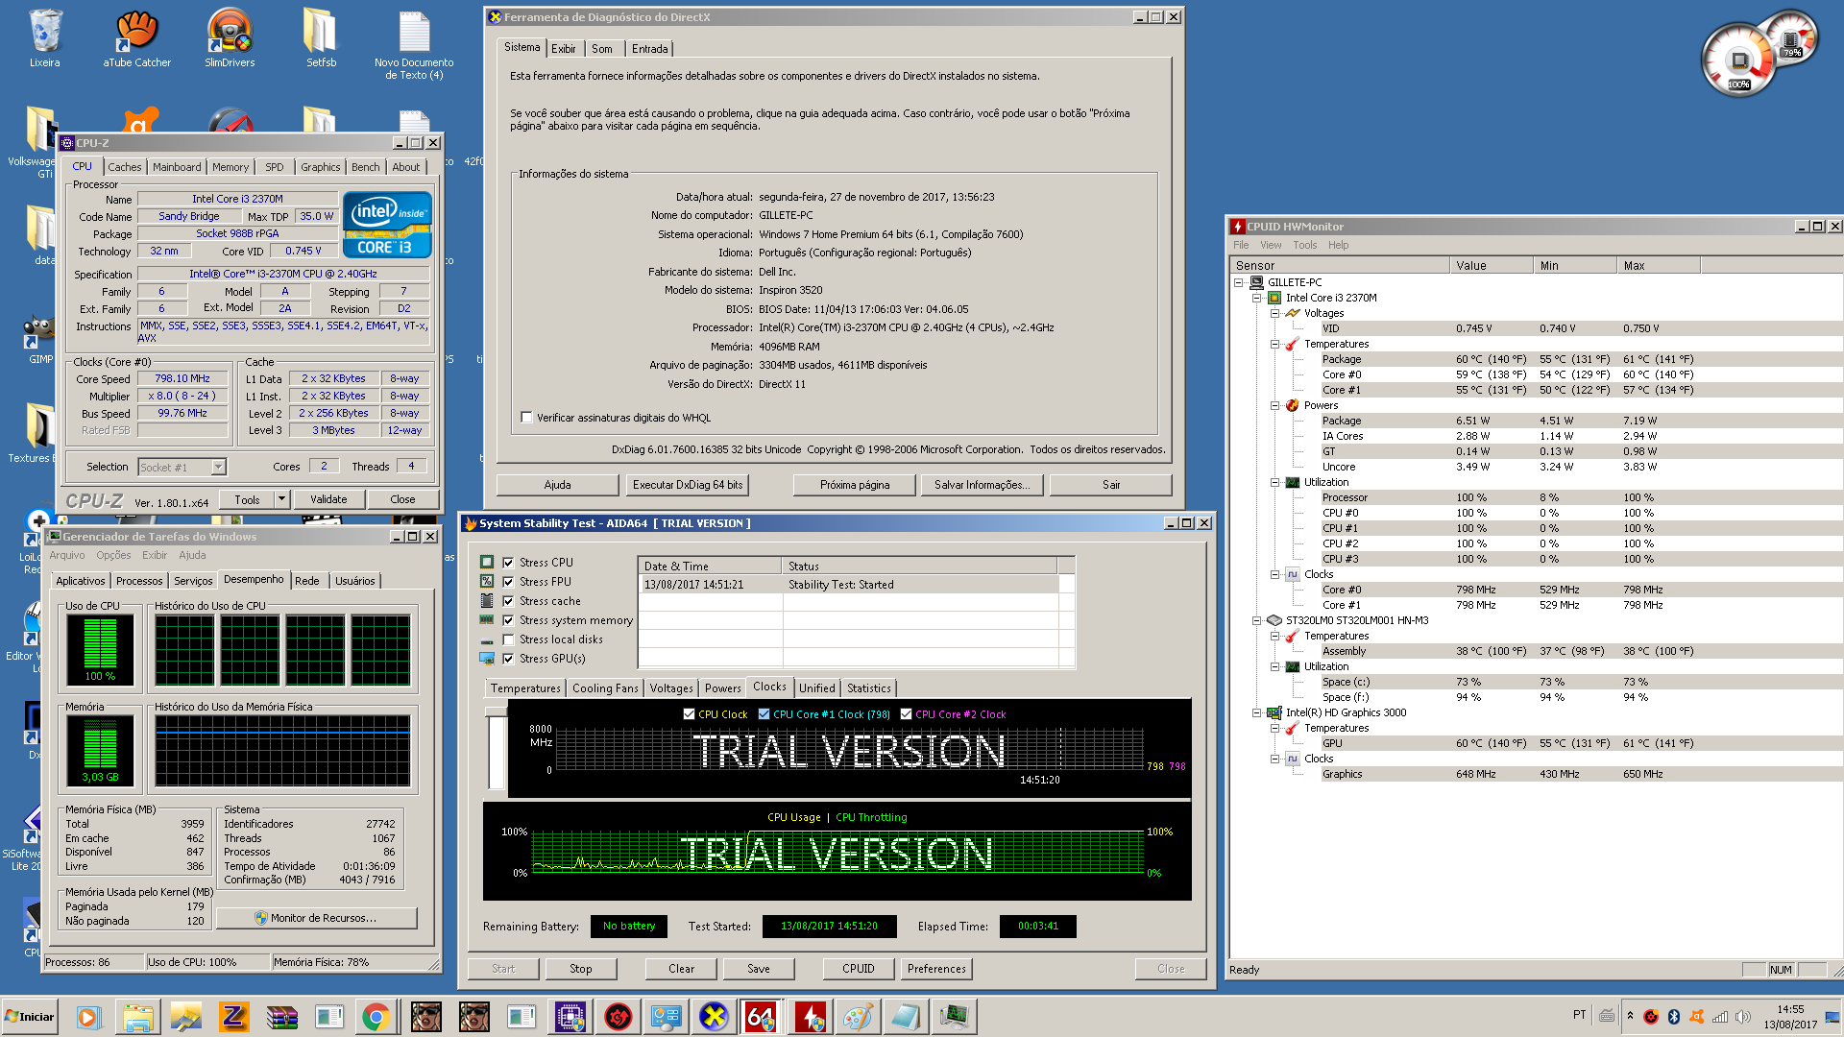Screen dimensions: 1844x1037
Task: Click the AIDA64 taskbar icon
Action: (x=761, y=1017)
